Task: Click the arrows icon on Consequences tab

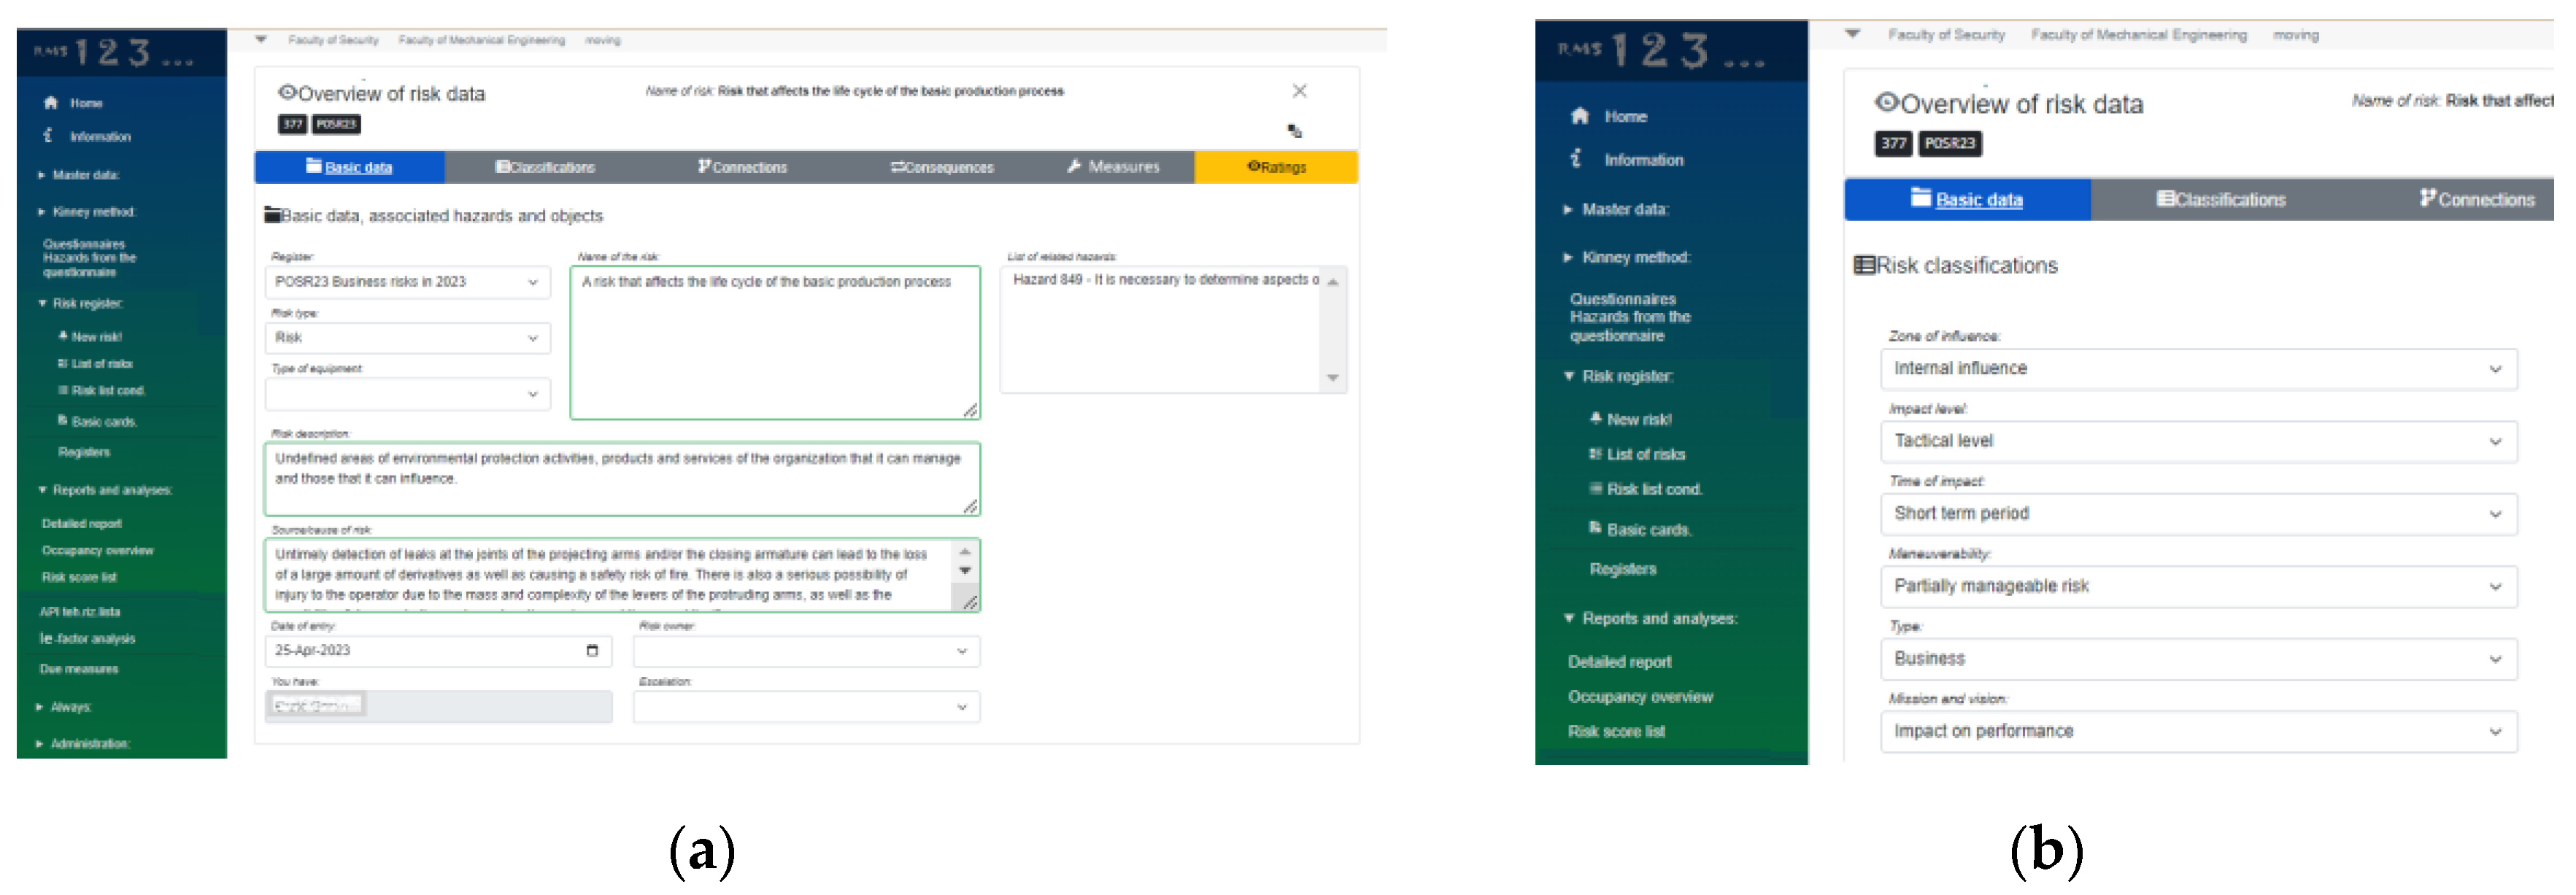Action: (897, 167)
